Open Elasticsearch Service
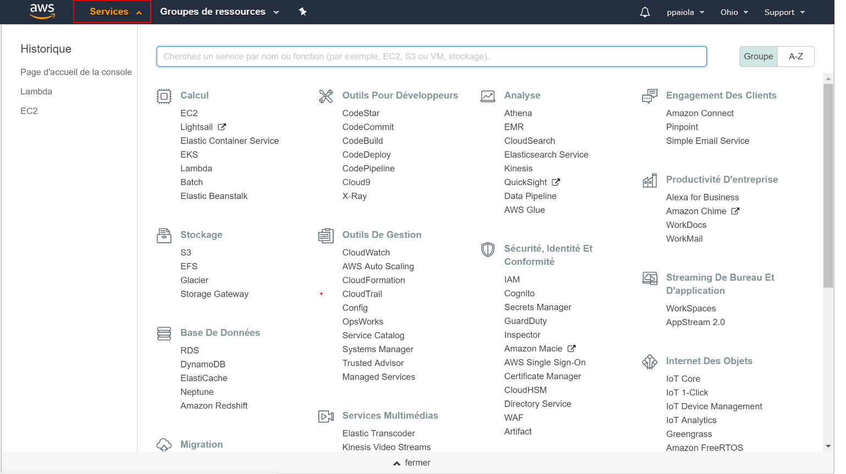Image resolution: width=846 pixels, height=474 pixels. click(x=546, y=155)
